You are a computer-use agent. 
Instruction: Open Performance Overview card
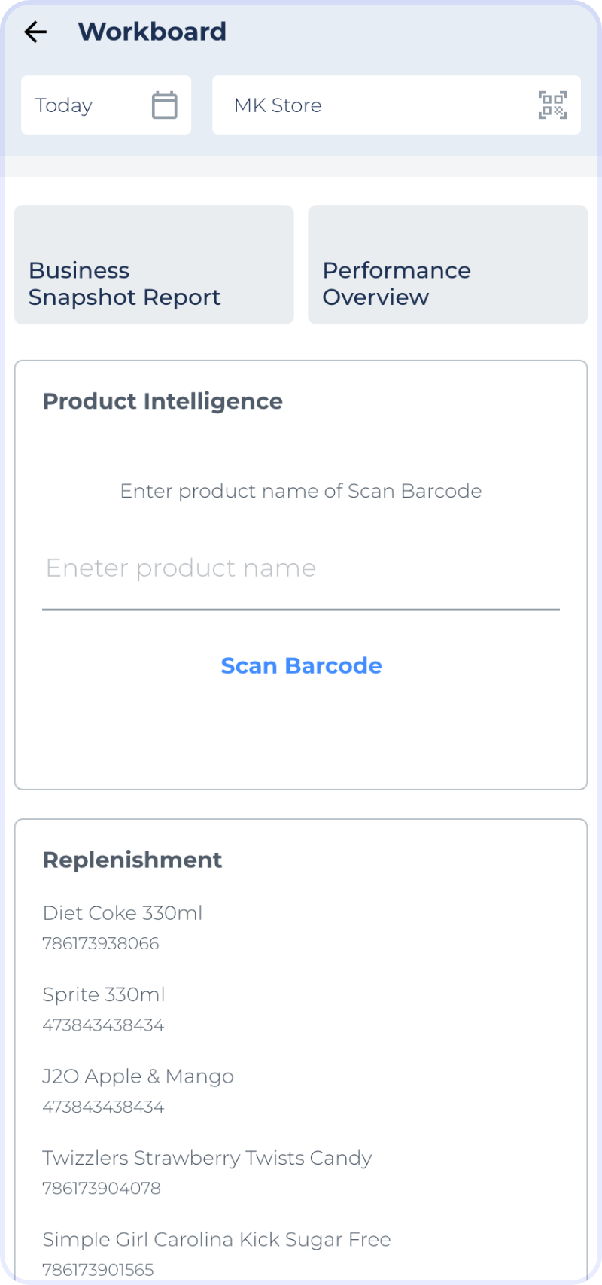[448, 265]
